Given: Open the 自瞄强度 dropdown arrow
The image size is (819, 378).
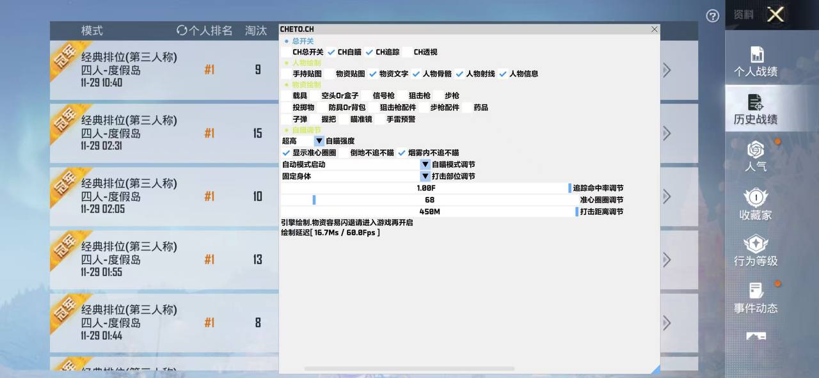Looking at the screenshot, I should [x=319, y=141].
